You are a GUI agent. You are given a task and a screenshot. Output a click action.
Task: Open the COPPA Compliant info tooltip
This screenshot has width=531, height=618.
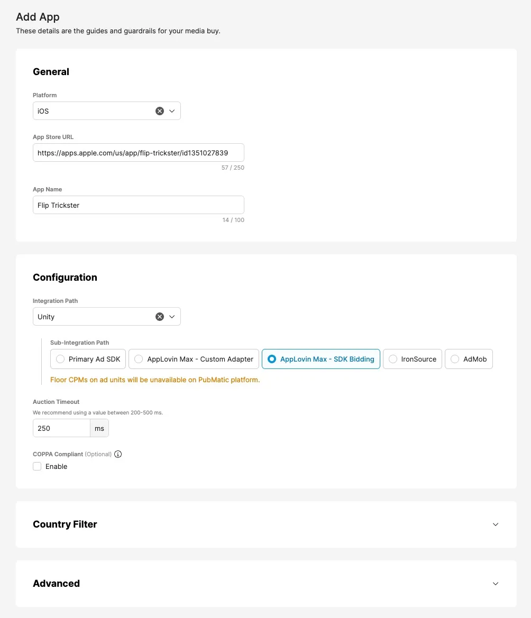(x=117, y=454)
